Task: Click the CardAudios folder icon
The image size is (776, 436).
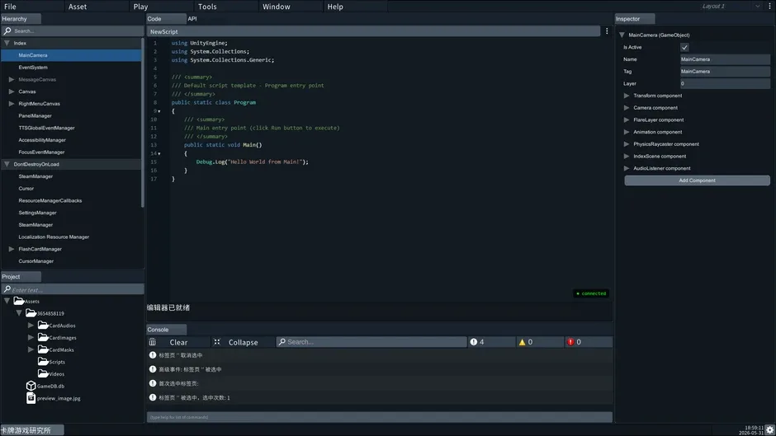Action: pyautogui.click(x=43, y=325)
